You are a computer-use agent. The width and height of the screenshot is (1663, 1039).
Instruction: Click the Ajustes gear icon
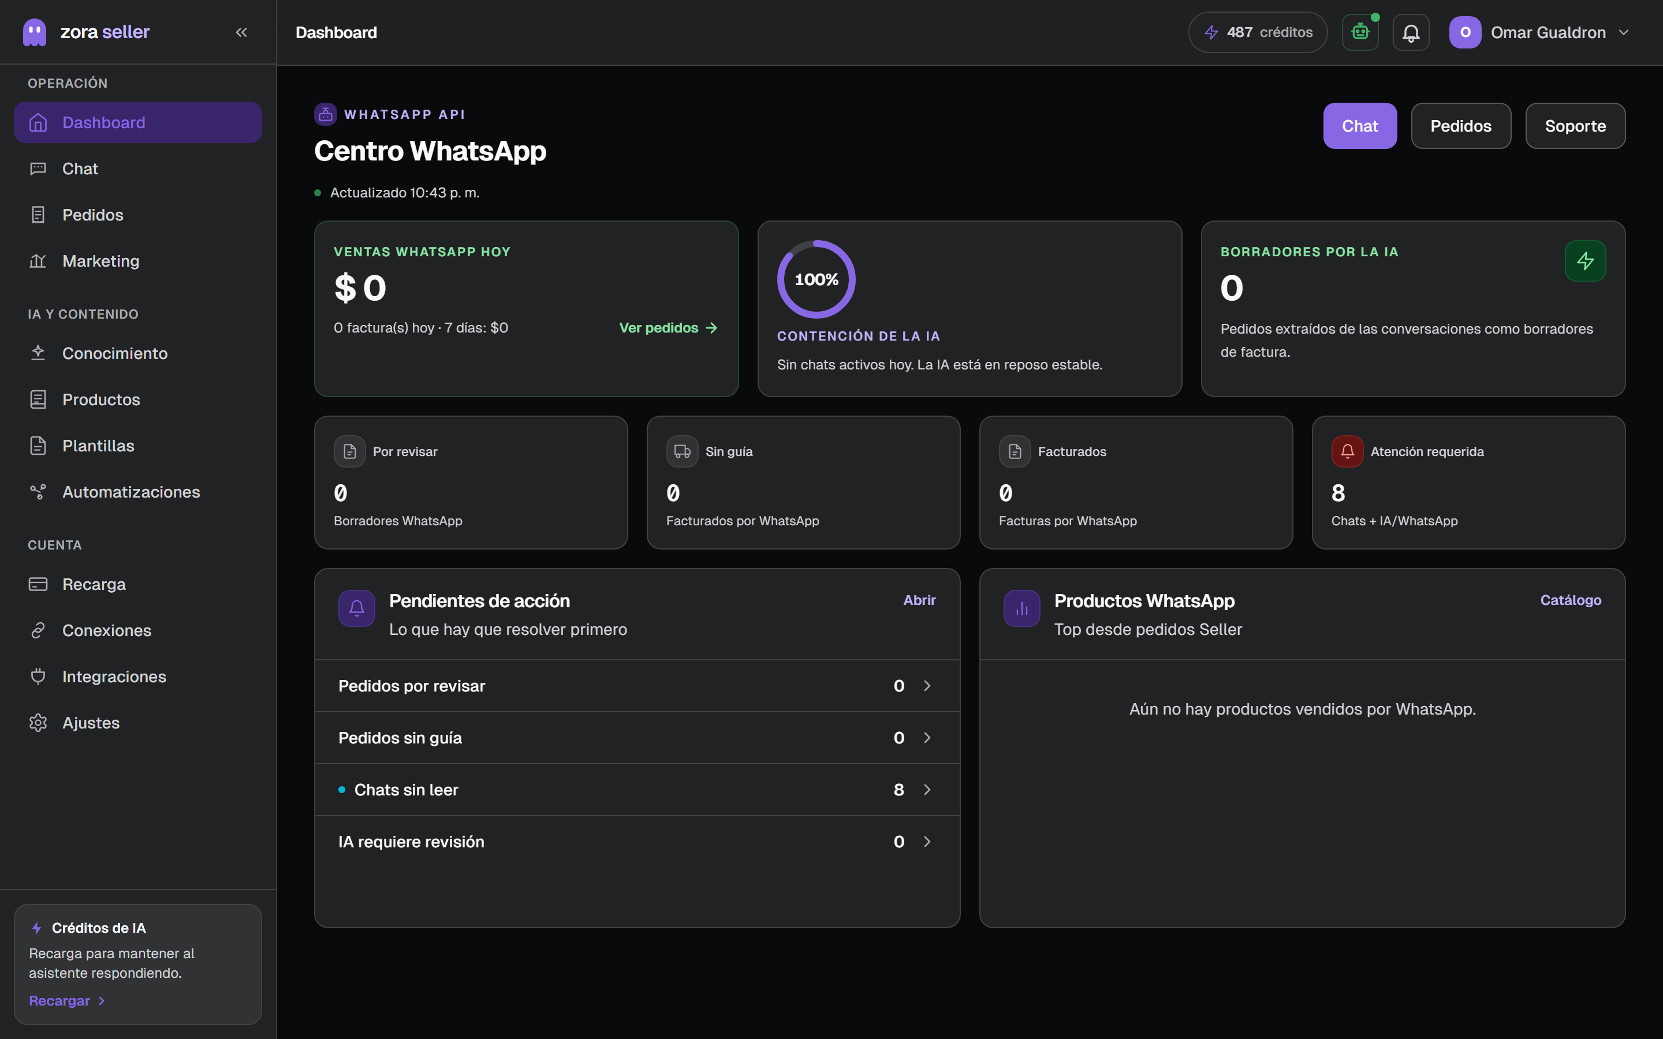(39, 723)
